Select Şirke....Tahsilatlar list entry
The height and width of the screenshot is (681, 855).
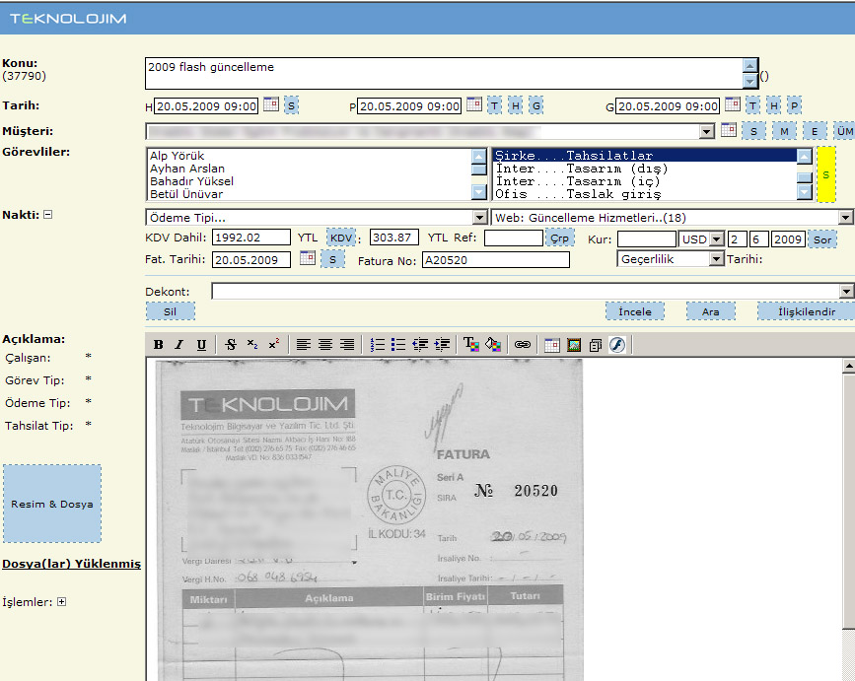[645, 156]
